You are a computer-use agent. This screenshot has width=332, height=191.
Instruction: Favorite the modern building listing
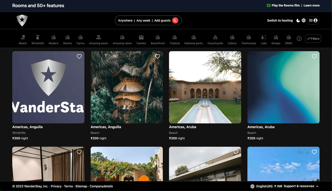pyautogui.click(x=236, y=152)
